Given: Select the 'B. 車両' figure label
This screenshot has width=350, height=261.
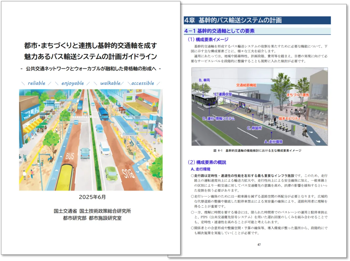Looking at the screenshot, I should (x=204, y=80).
